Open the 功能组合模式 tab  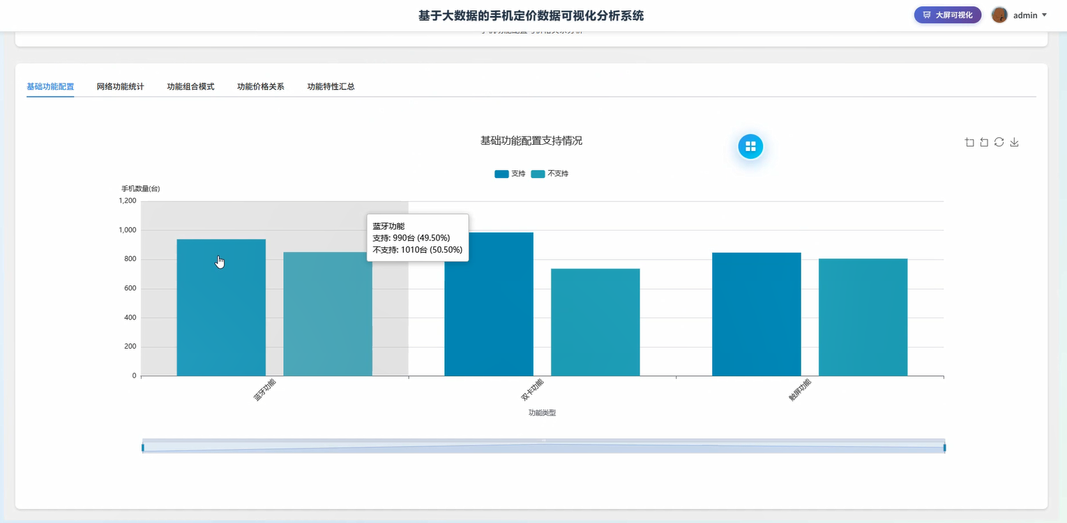tap(190, 87)
